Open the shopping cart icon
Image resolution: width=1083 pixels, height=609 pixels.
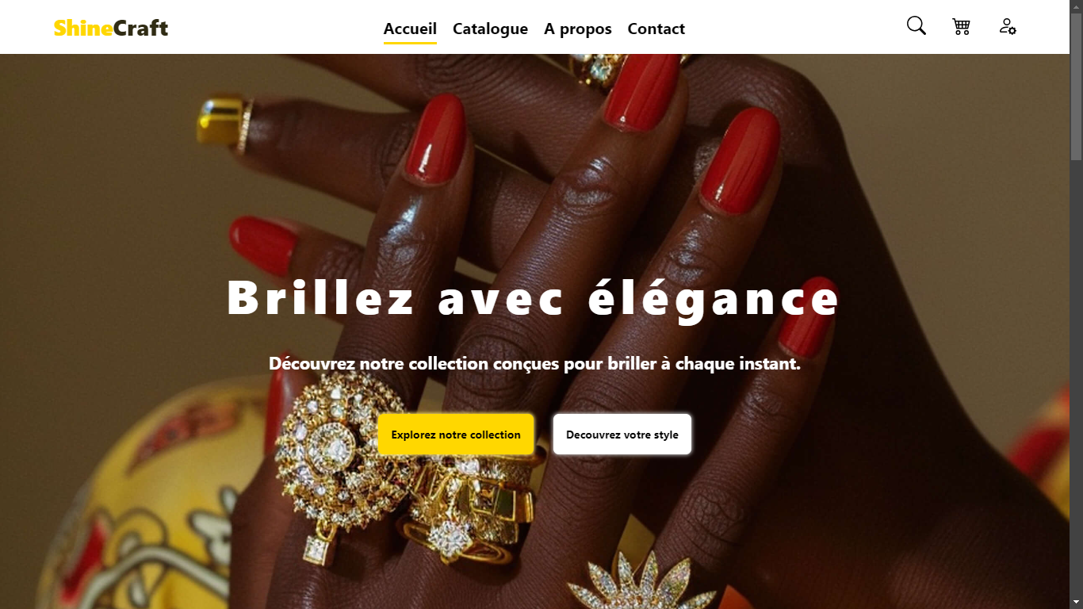tap(961, 26)
